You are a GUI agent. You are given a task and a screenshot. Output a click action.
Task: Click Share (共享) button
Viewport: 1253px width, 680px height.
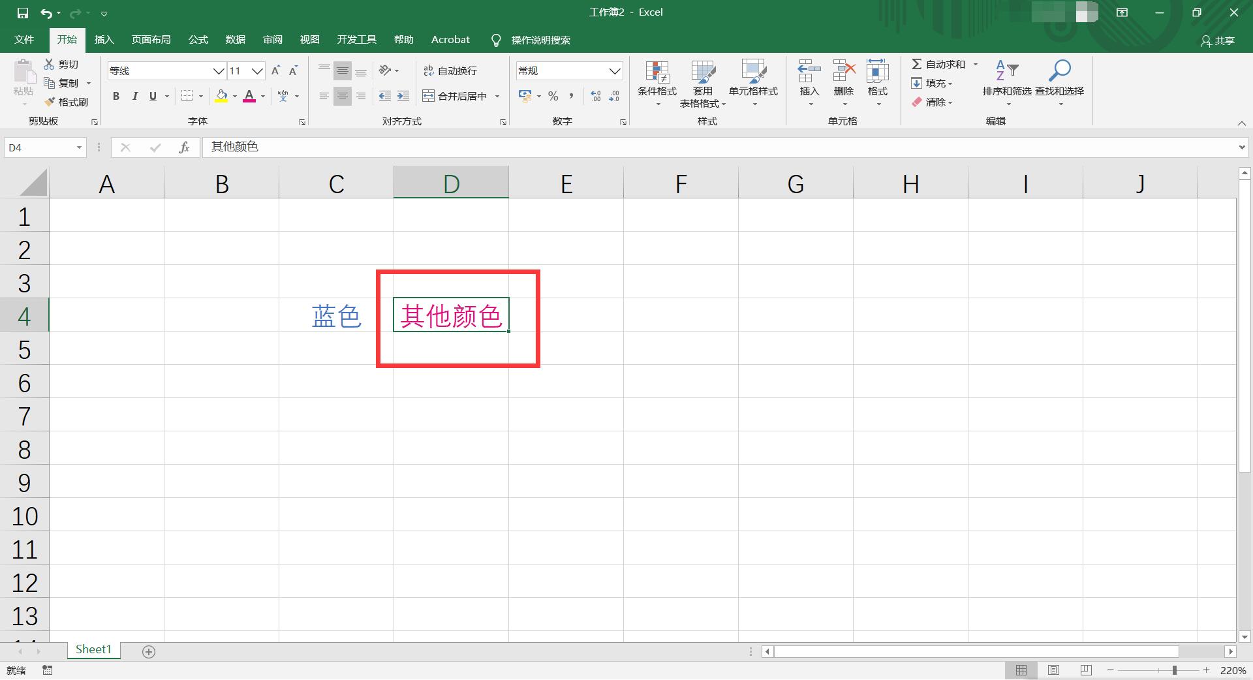[1218, 40]
